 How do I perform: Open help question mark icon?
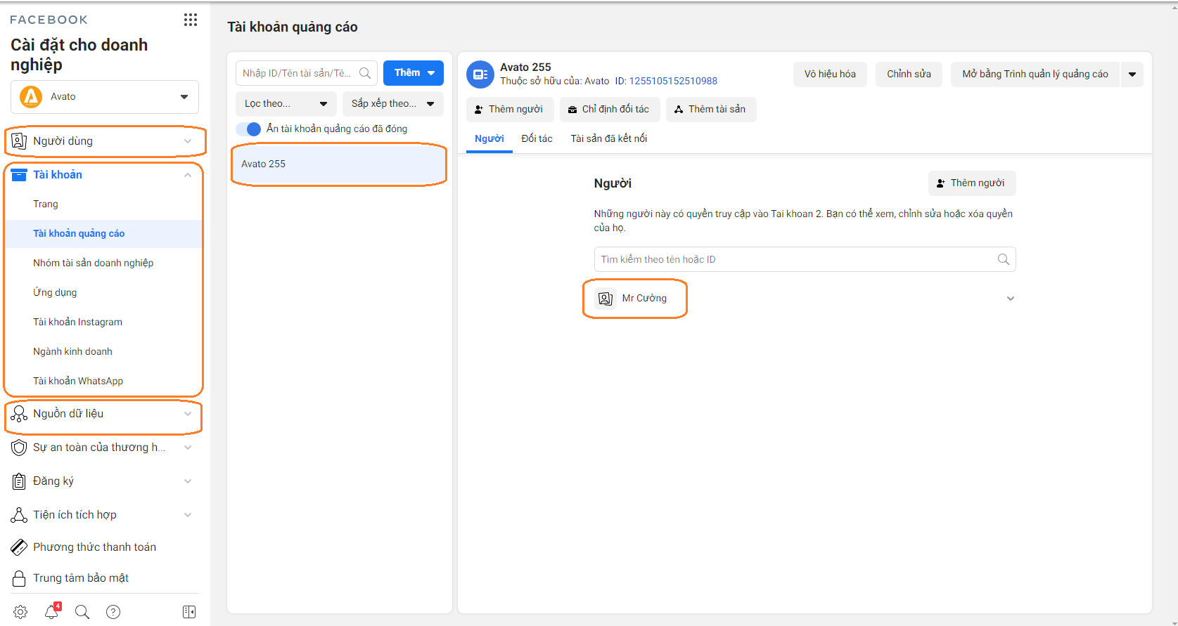tap(113, 612)
